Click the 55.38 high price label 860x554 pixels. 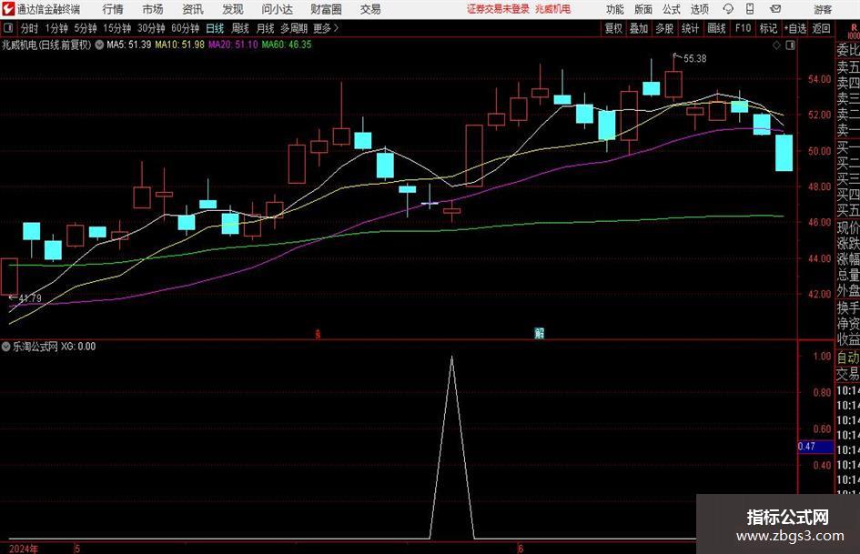tap(695, 59)
